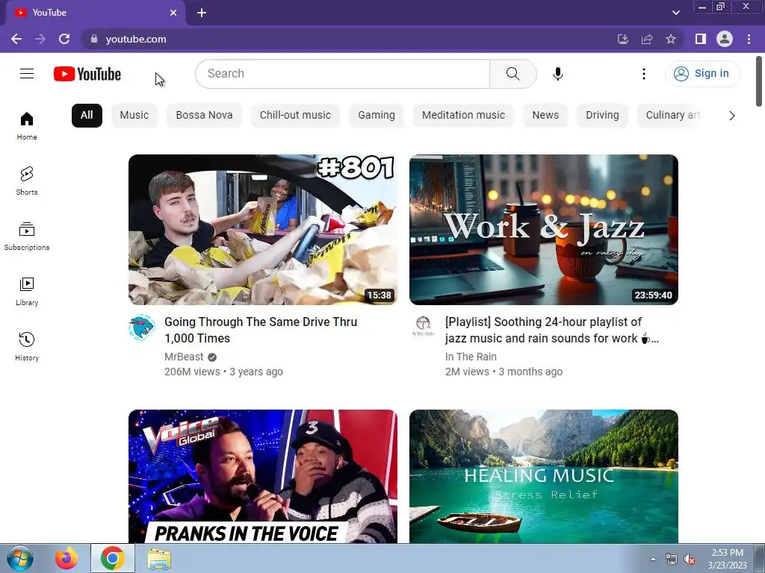The width and height of the screenshot is (765, 573).
Task: Open the Windows Start menu
Action: coord(19,558)
